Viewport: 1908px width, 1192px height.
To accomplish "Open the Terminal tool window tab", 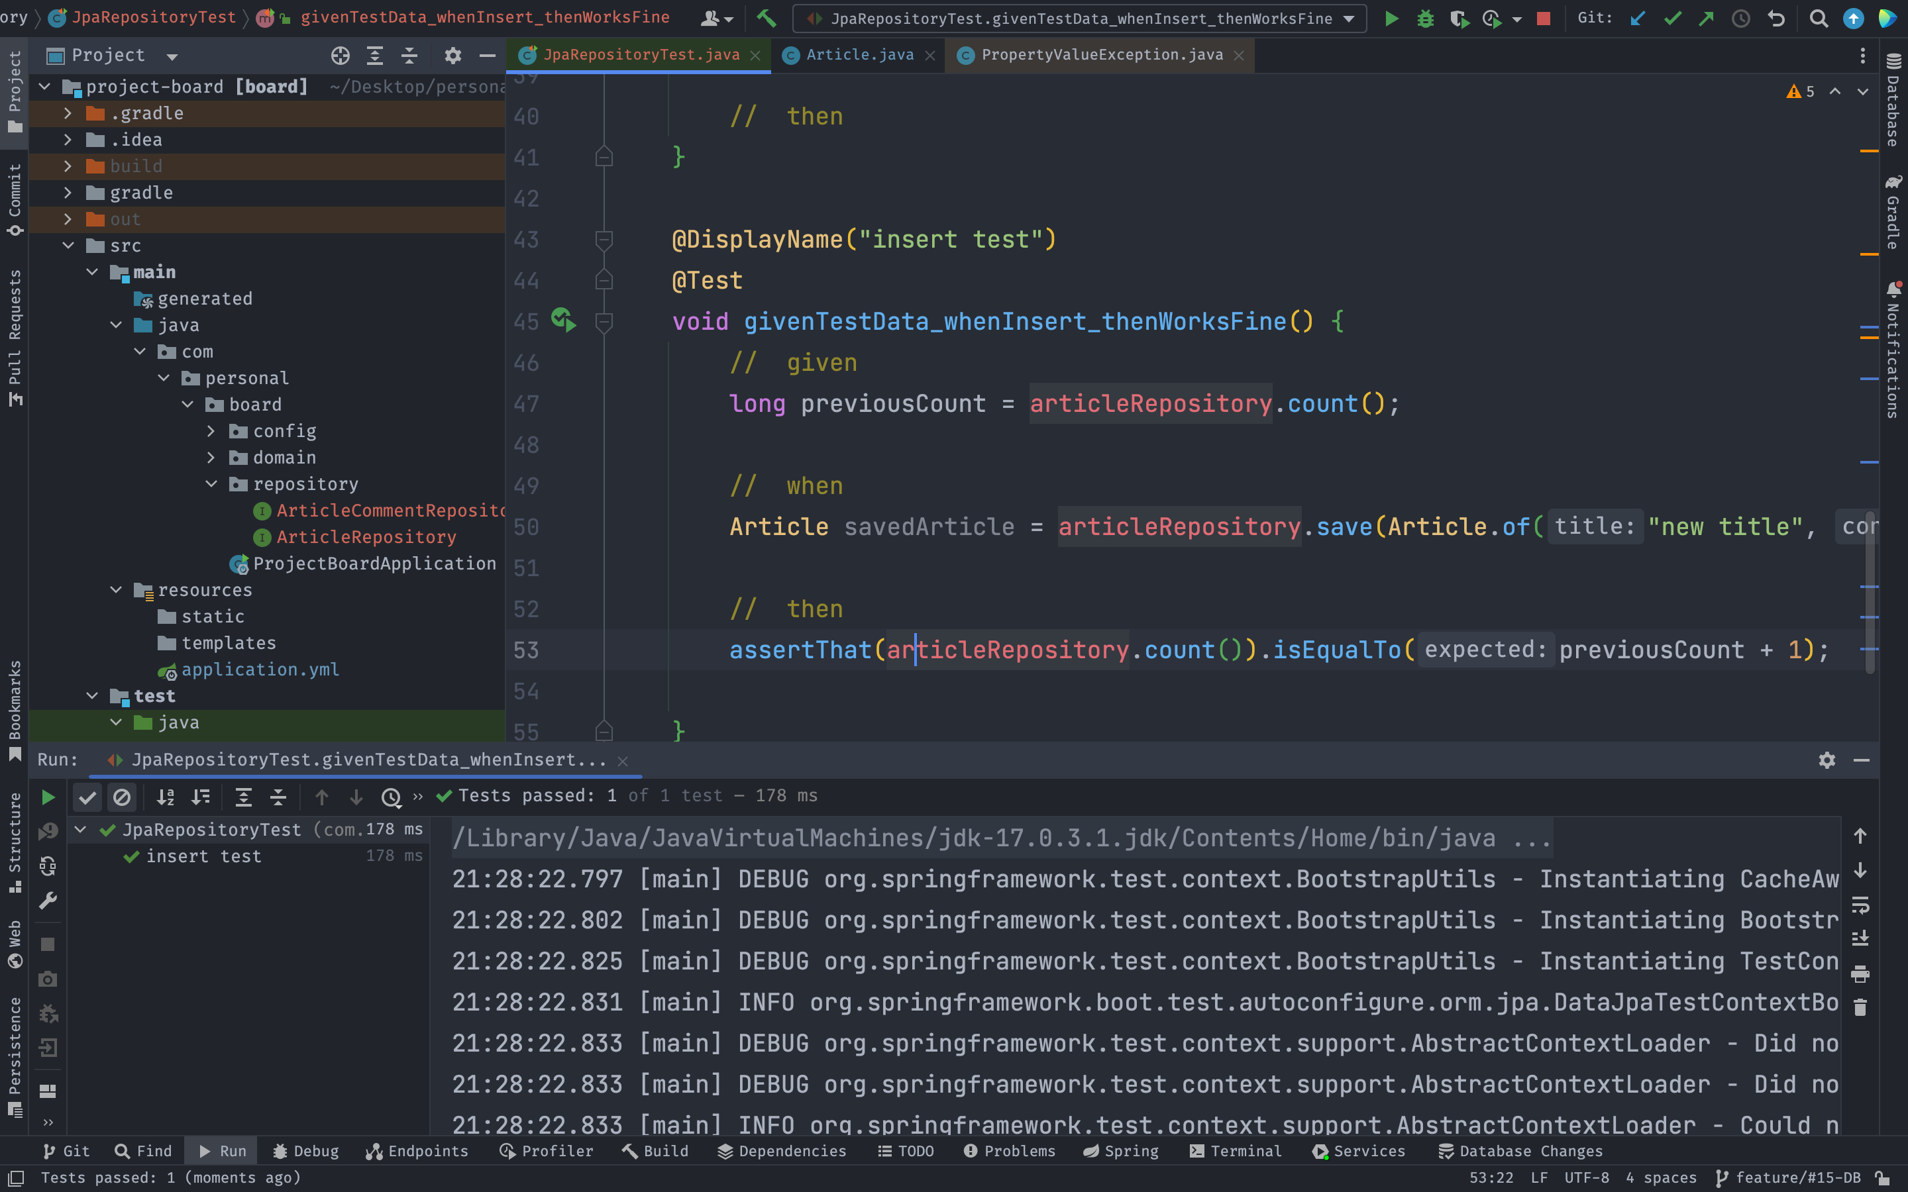I will point(1236,1151).
